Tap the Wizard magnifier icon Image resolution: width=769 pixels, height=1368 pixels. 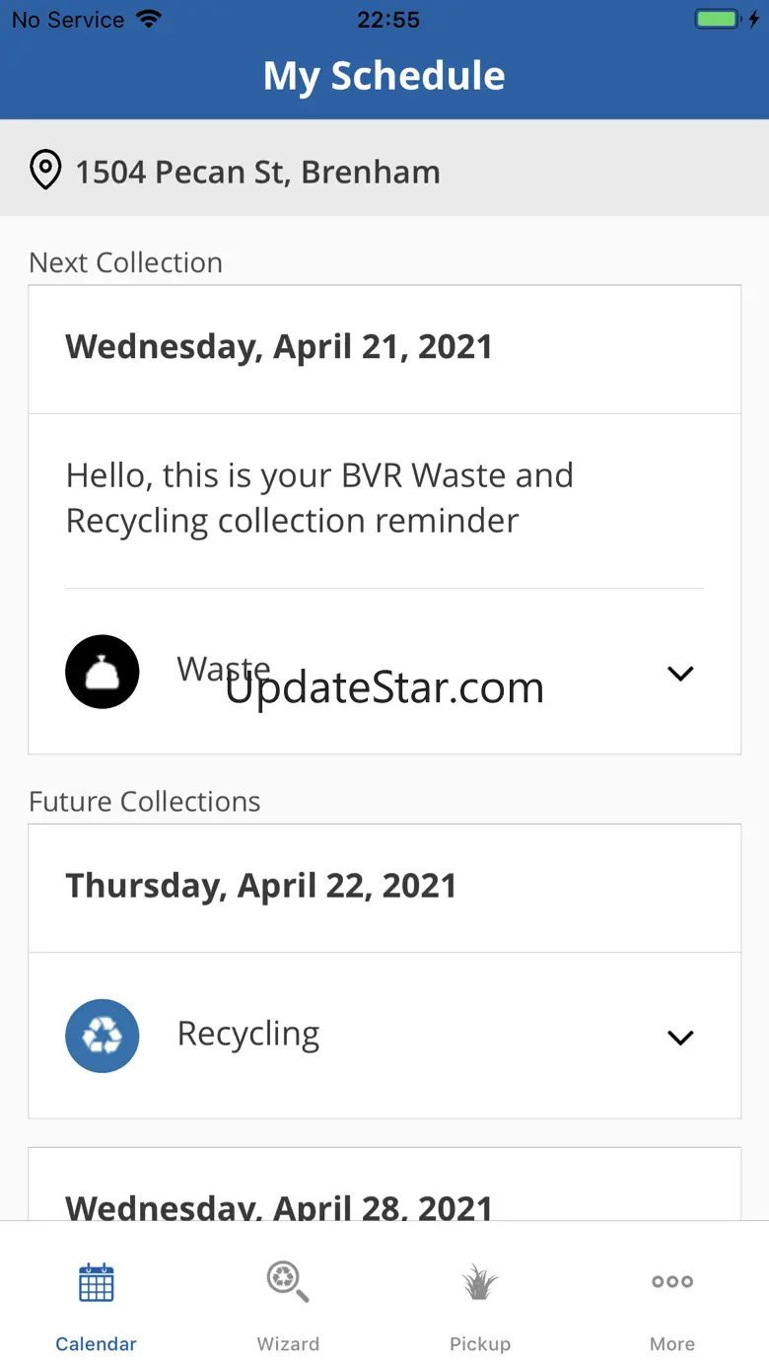(x=287, y=1282)
